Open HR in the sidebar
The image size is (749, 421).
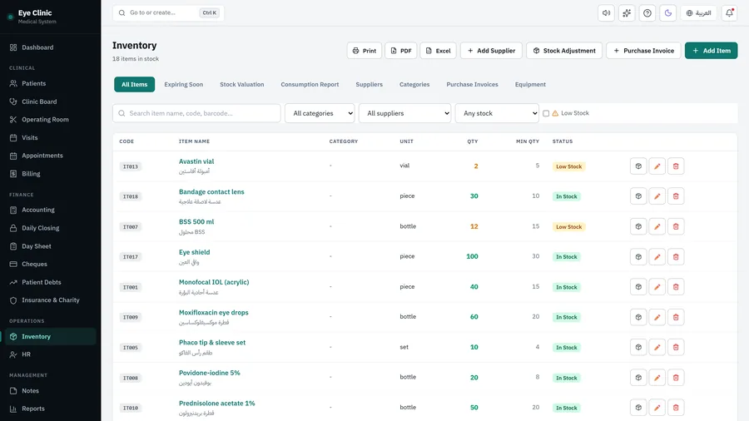pyautogui.click(x=50, y=354)
